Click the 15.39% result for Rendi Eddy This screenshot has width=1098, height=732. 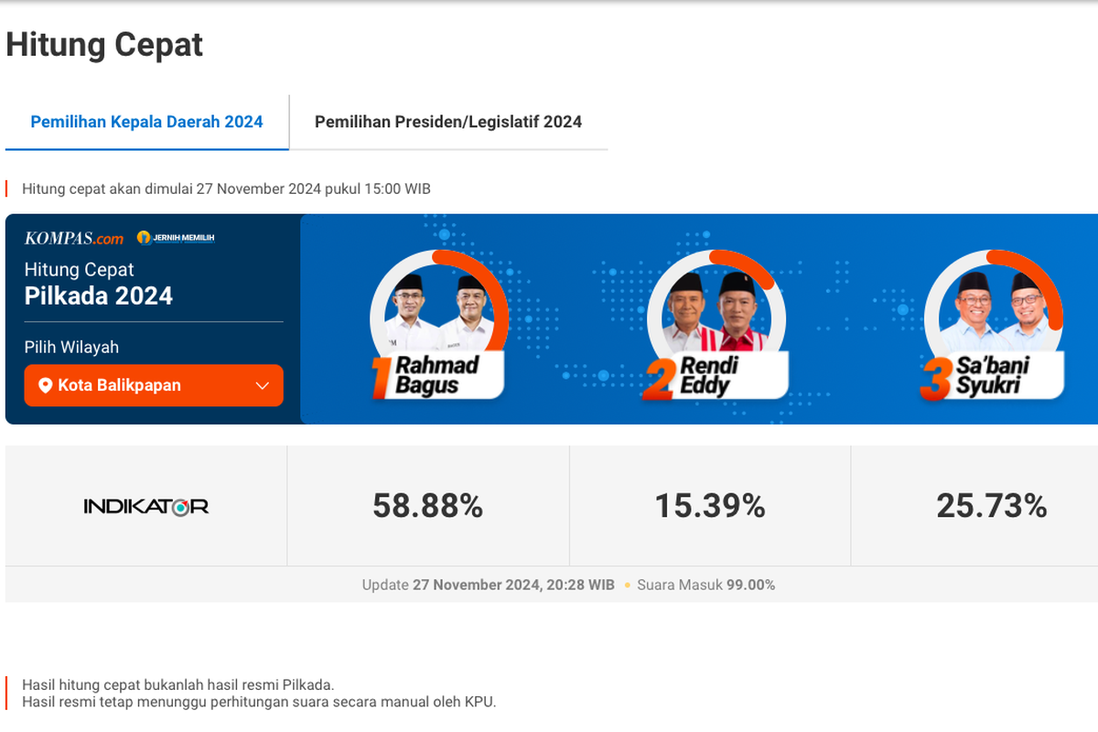[710, 506]
